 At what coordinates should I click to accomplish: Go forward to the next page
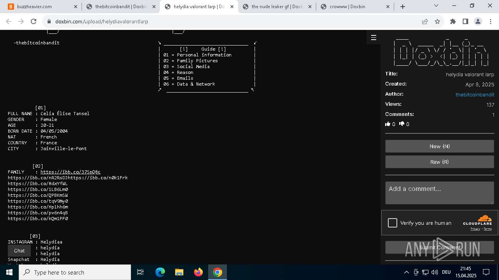point(21,22)
